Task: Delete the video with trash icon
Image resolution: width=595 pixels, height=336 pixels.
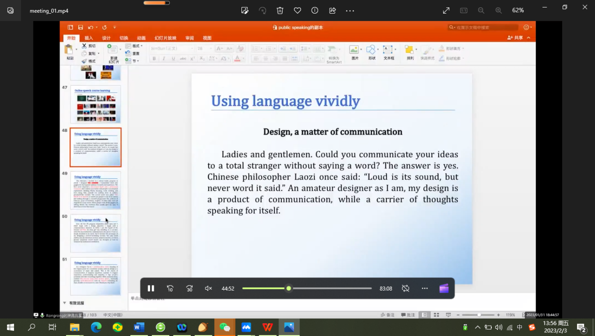Action: pyautogui.click(x=280, y=10)
